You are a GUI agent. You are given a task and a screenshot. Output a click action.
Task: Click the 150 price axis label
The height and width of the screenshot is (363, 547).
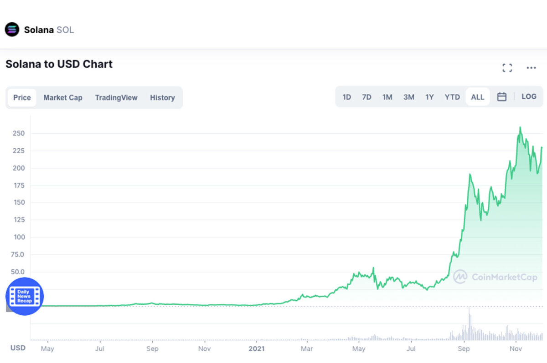[x=19, y=202]
